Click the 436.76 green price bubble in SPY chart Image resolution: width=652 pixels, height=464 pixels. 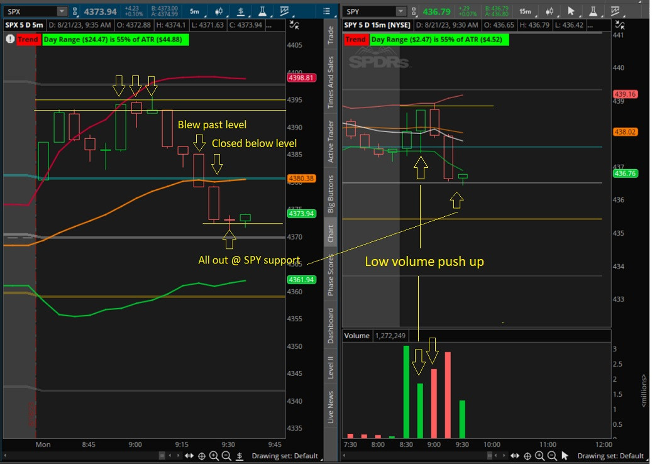click(x=626, y=174)
